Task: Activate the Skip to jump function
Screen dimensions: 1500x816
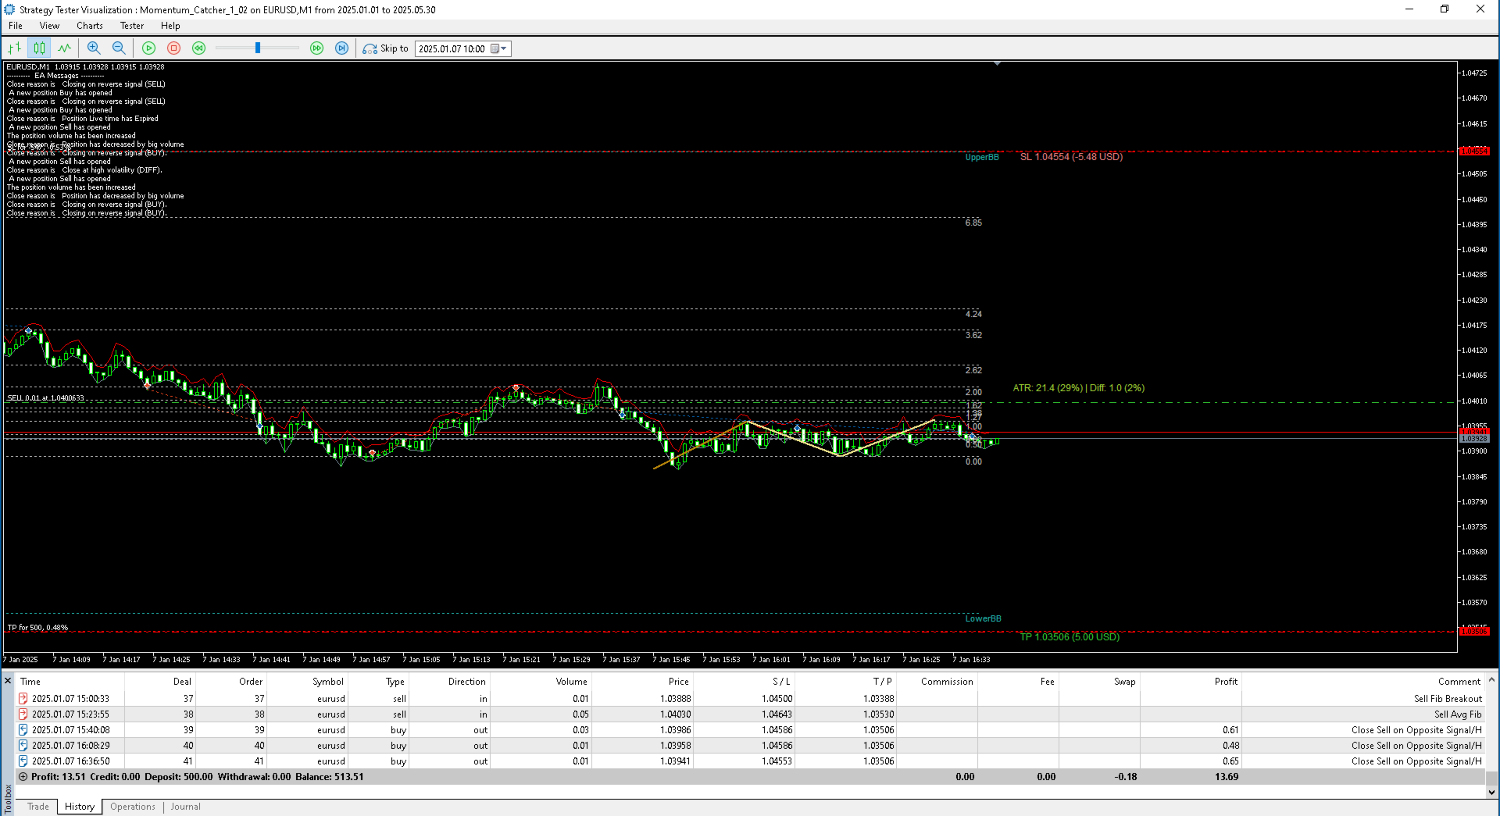Action: coord(369,48)
